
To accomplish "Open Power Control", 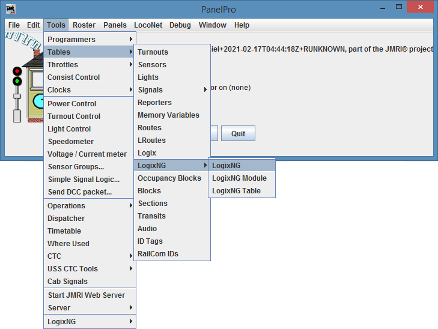I will [90, 103].
